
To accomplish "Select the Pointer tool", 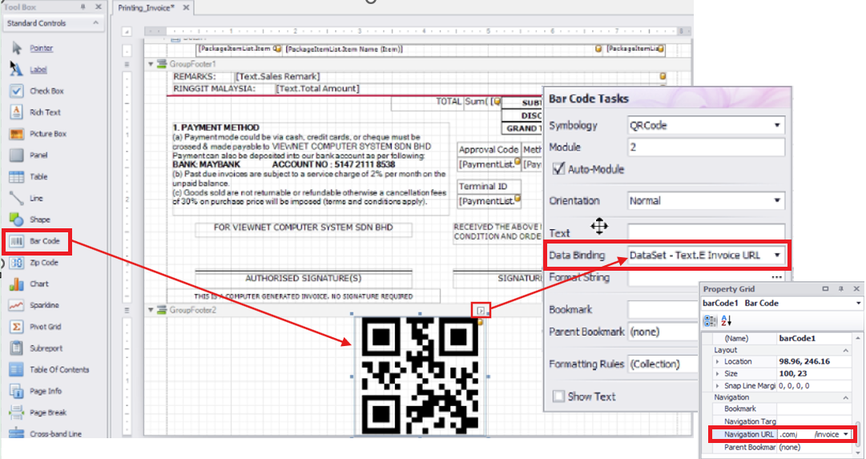I will (41, 48).
